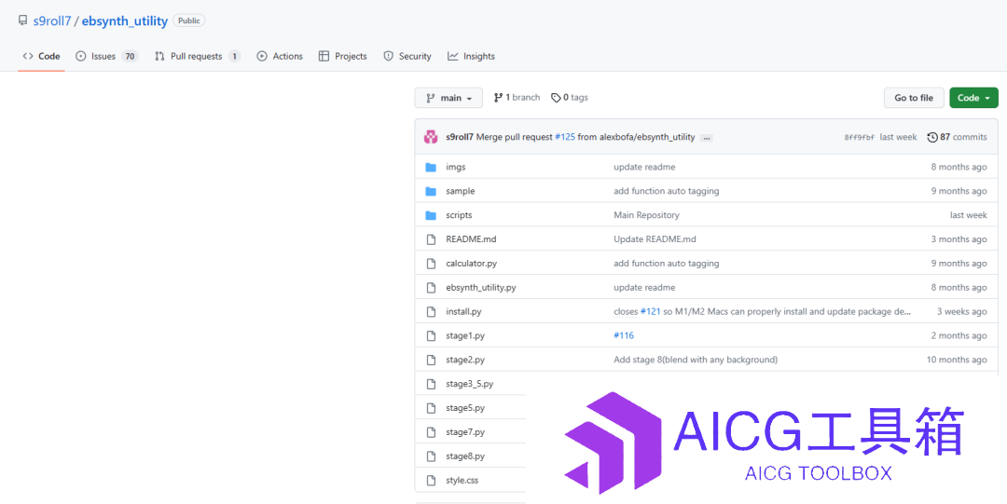
Task: Open the stage7.py file
Action: point(465,432)
